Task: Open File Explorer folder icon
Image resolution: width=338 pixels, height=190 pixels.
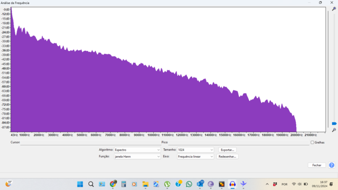Action: [x=145, y=184]
